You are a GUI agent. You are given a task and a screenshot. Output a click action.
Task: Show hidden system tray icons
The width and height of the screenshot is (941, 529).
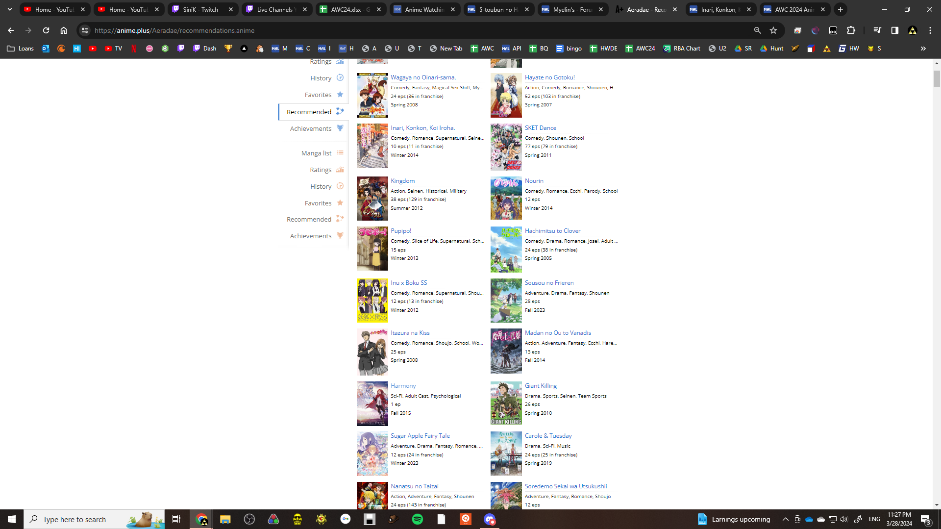click(785, 519)
